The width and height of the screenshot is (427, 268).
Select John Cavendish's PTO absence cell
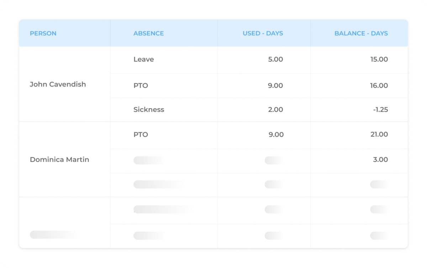click(141, 86)
